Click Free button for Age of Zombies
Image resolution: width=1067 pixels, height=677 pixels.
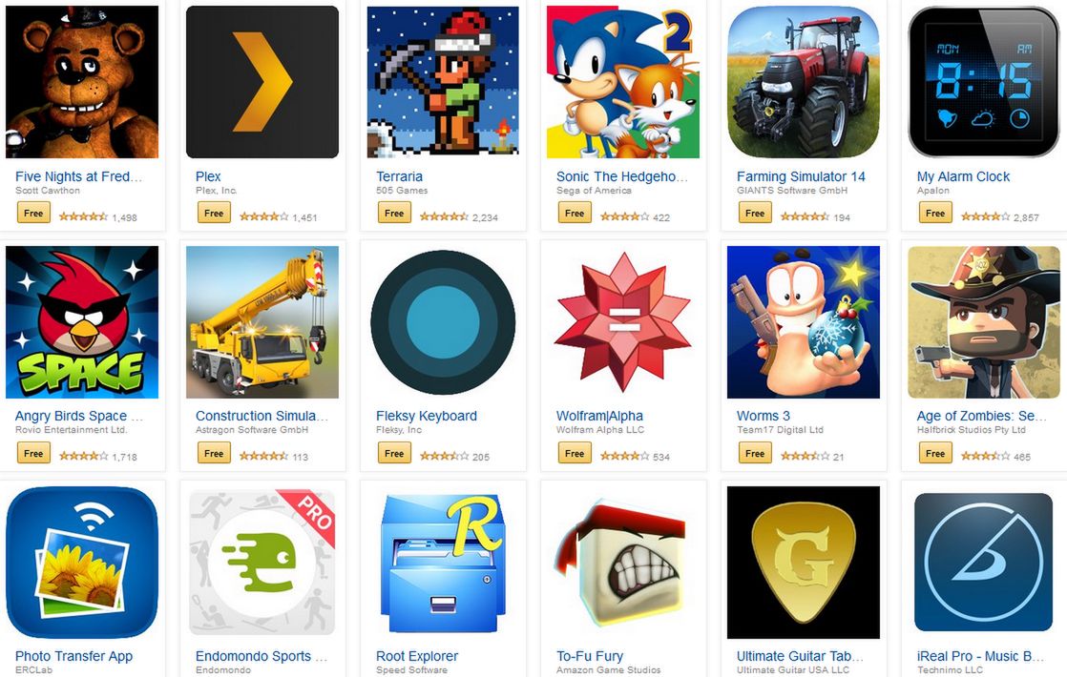935,453
